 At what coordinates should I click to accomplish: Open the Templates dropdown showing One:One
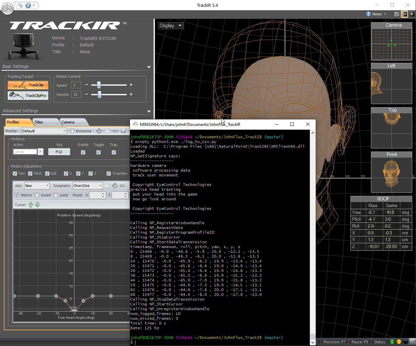tap(87, 186)
